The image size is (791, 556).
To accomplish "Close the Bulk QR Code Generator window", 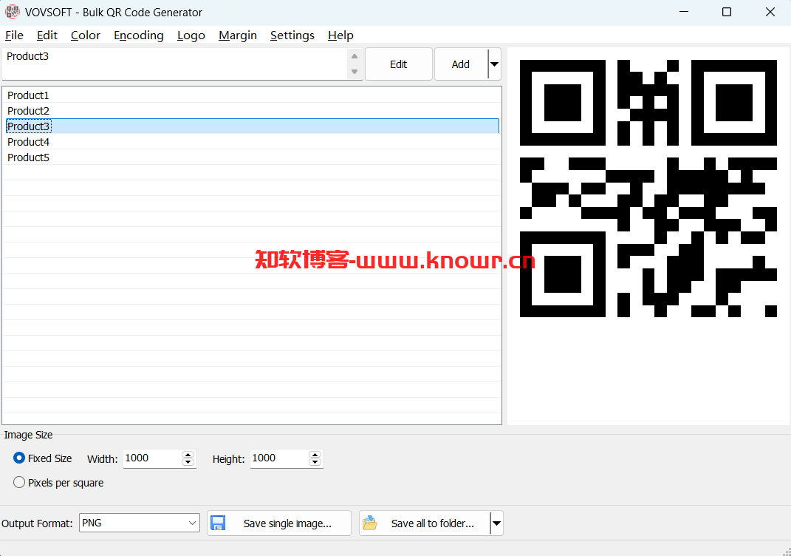I will point(770,12).
